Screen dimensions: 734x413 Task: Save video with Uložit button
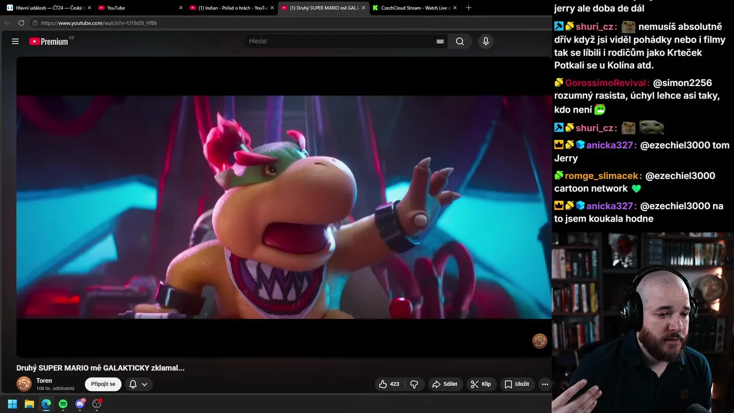pyautogui.click(x=517, y=384)
